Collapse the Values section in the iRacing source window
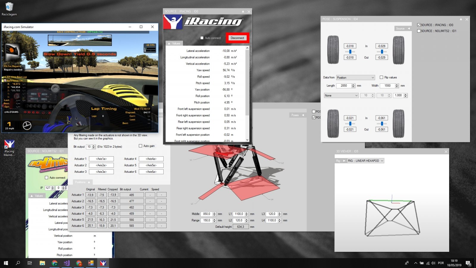The height and width of the screenshot is (268, 476). (x=174, y=43)
